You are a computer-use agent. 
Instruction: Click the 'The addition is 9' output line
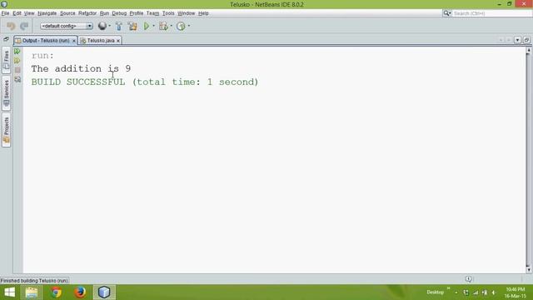click(81, 68)
